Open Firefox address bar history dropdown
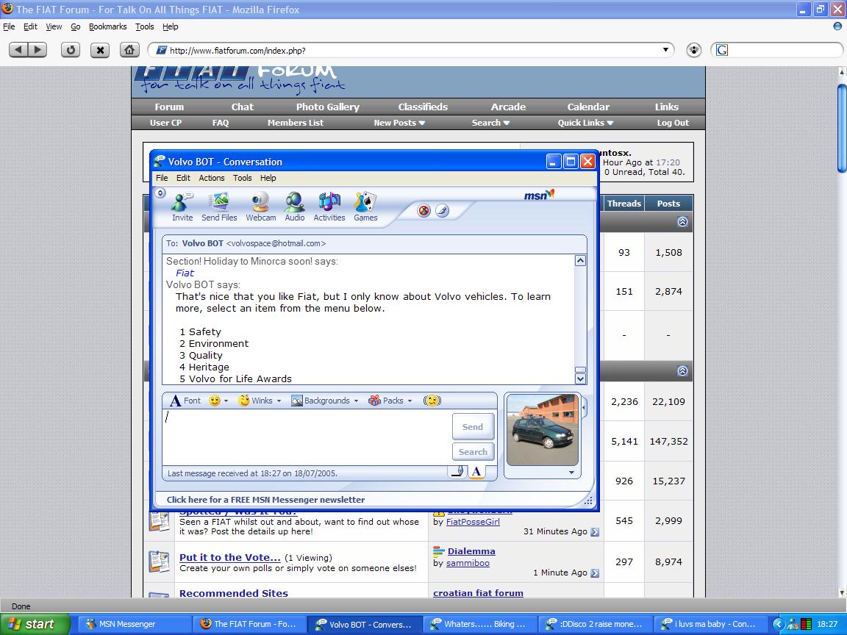 (665, 50)
